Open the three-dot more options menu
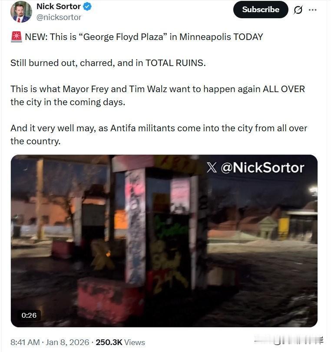The image size is (331, 352). pos(313,10)
